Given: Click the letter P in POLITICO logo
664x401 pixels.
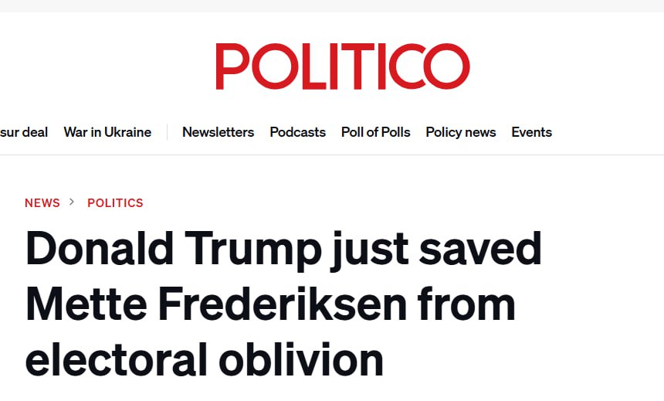Looking at the screenshot, I should click(232, 66).
